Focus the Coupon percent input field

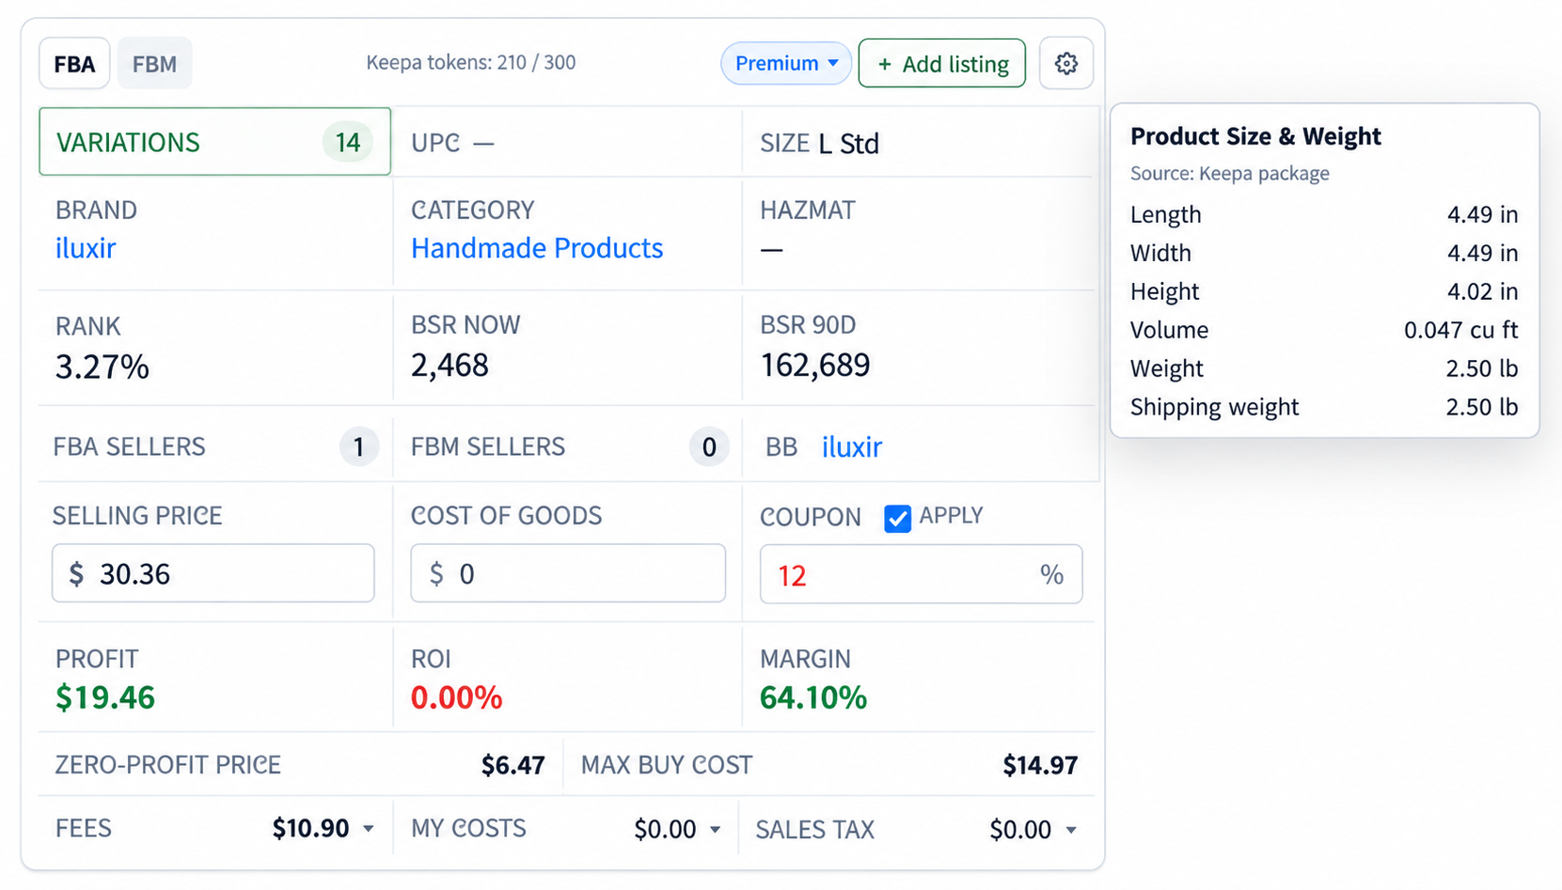pos(921,574)
